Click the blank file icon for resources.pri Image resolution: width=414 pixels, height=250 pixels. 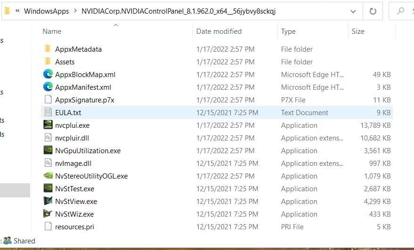click(48, 227)
